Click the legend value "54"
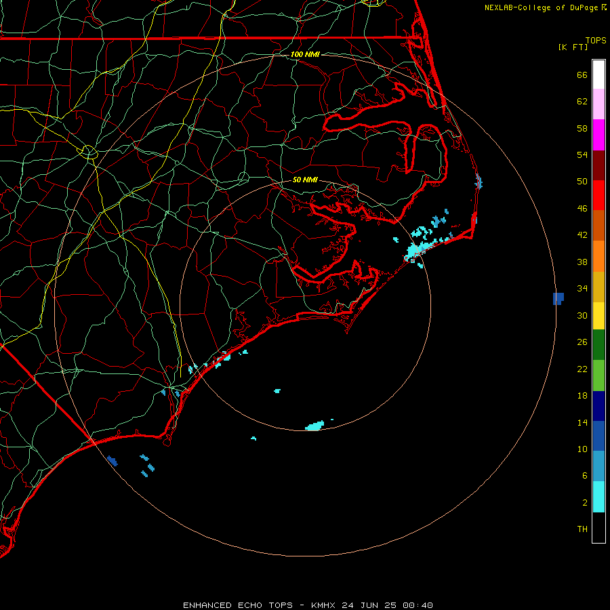The image size is (610, 610). pyautogui.click(x=582, y=155)
